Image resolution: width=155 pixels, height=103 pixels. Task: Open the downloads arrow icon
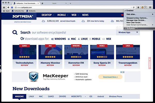(x=138, y=7)
